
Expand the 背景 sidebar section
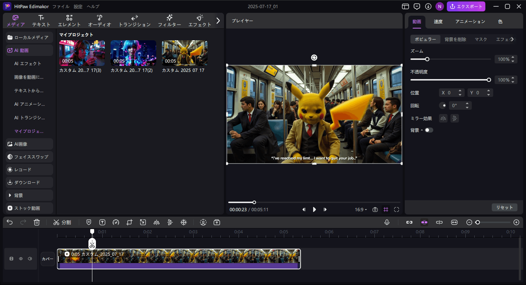30,195
